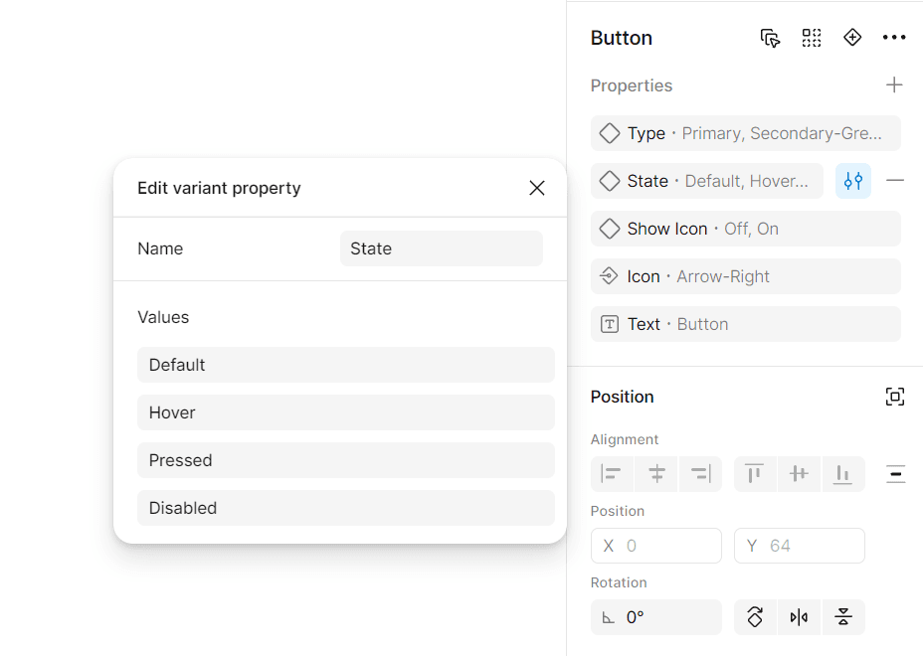923x656 pixels.
Task: Select the Hover value field
Action: tap(345, 412)
